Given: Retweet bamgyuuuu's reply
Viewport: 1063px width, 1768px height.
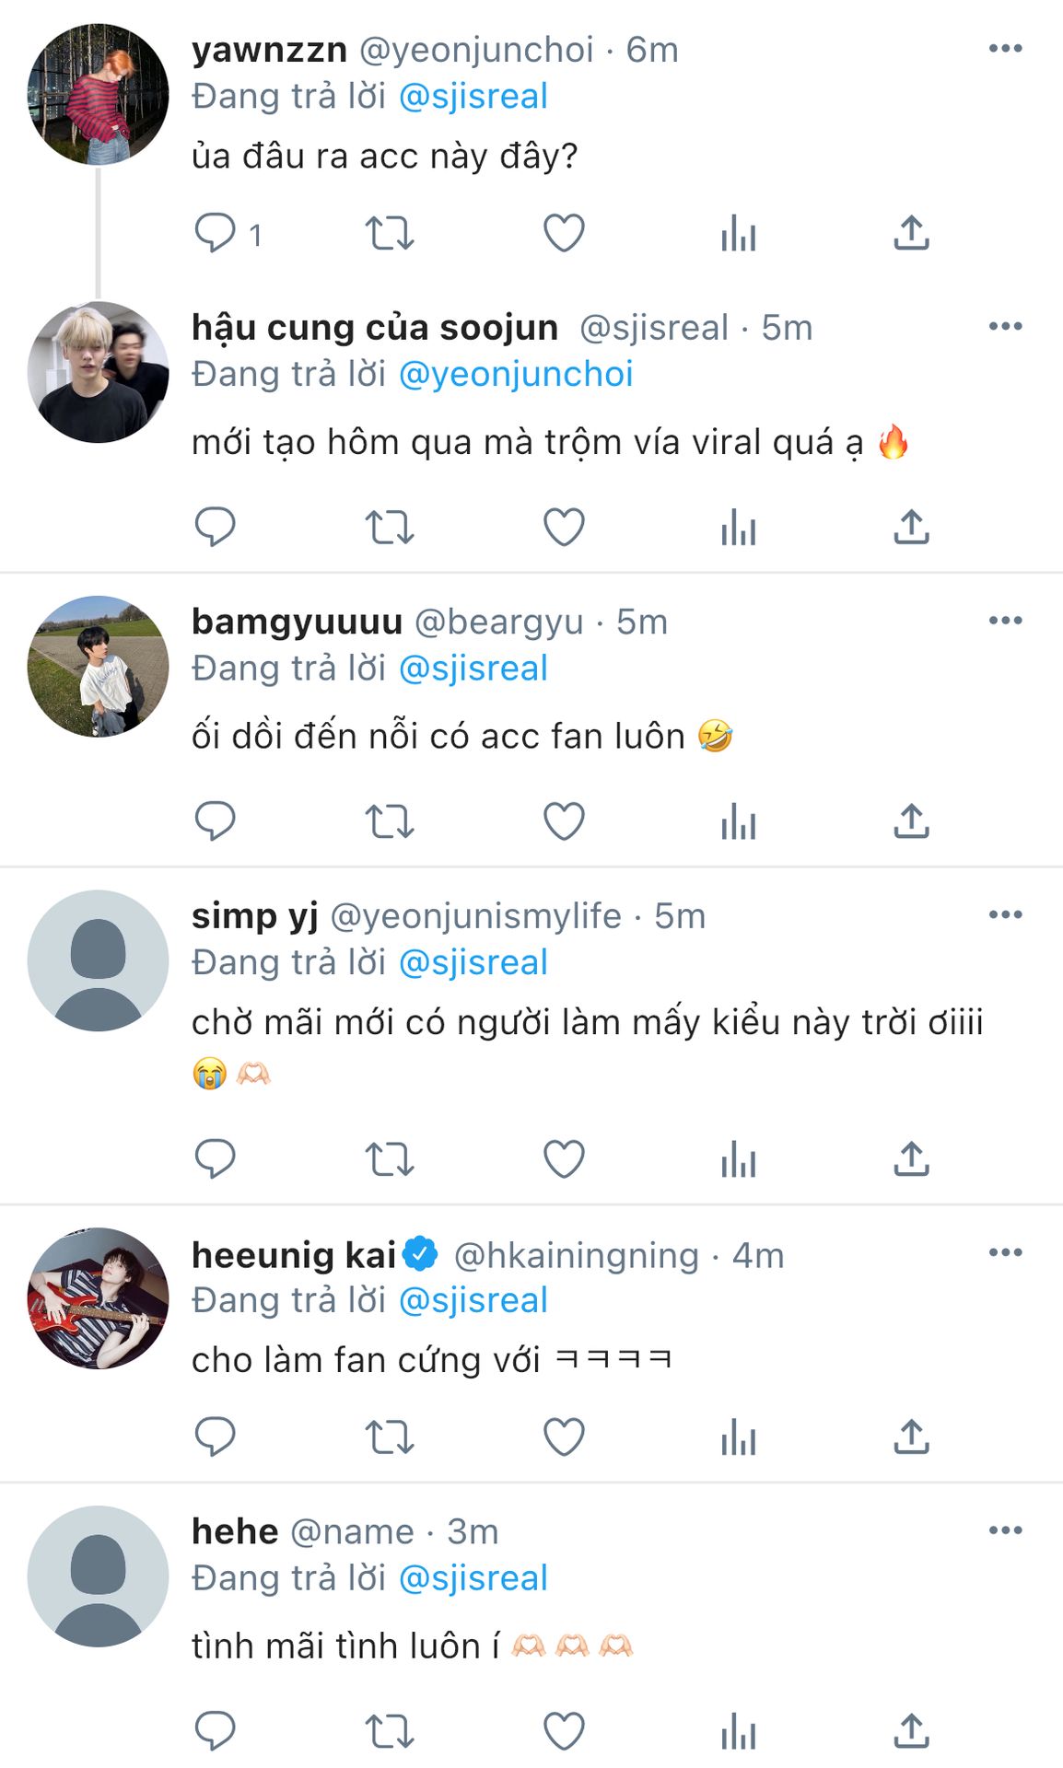Looking at the screenshot, I should pyautogui.click(x=390, y=821).
